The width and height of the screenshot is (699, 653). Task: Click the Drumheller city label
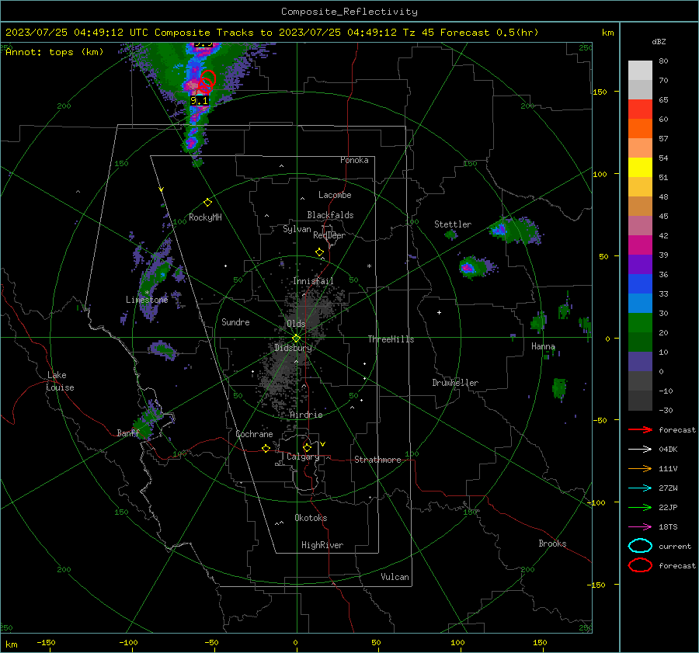[455, 383]
